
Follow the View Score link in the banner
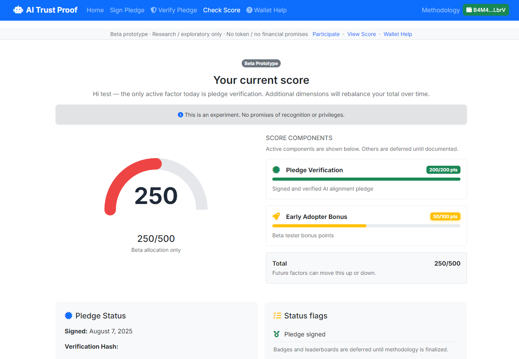coord(362,34)
